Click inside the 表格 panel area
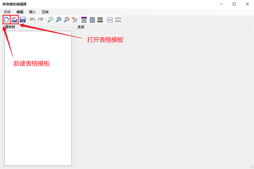 tap(163, 97)
